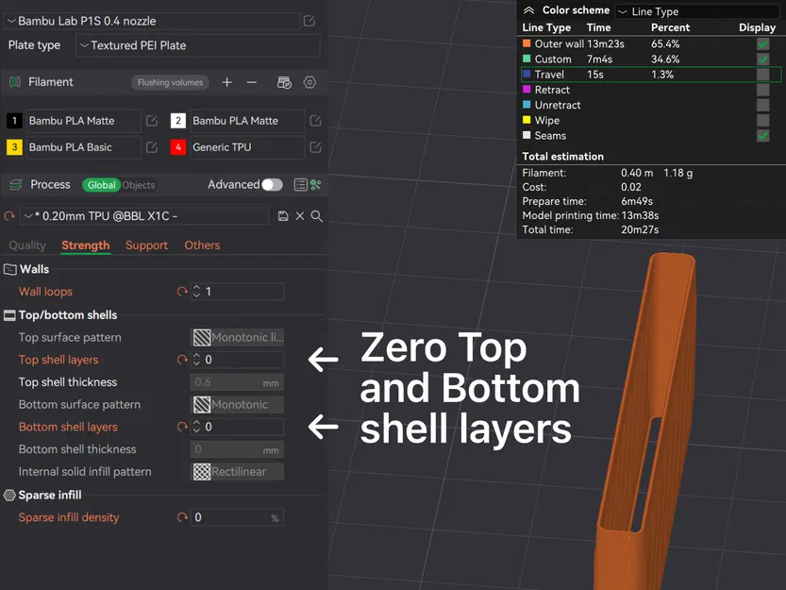Open filament 3 Bambu PLA Basic dropdown

83,147
